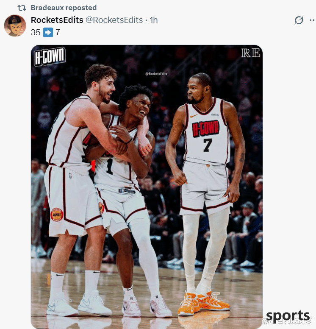
Task: Click the jersey number 7 in the photo
Action: (208, 145)
